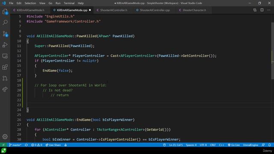Click '#include "EngineUtils.h"' on line 5

[x=51, y=16]
